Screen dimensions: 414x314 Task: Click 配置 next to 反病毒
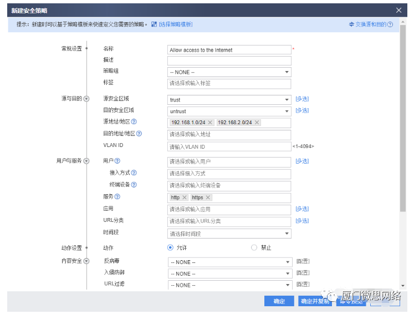[x=303, y=261]
